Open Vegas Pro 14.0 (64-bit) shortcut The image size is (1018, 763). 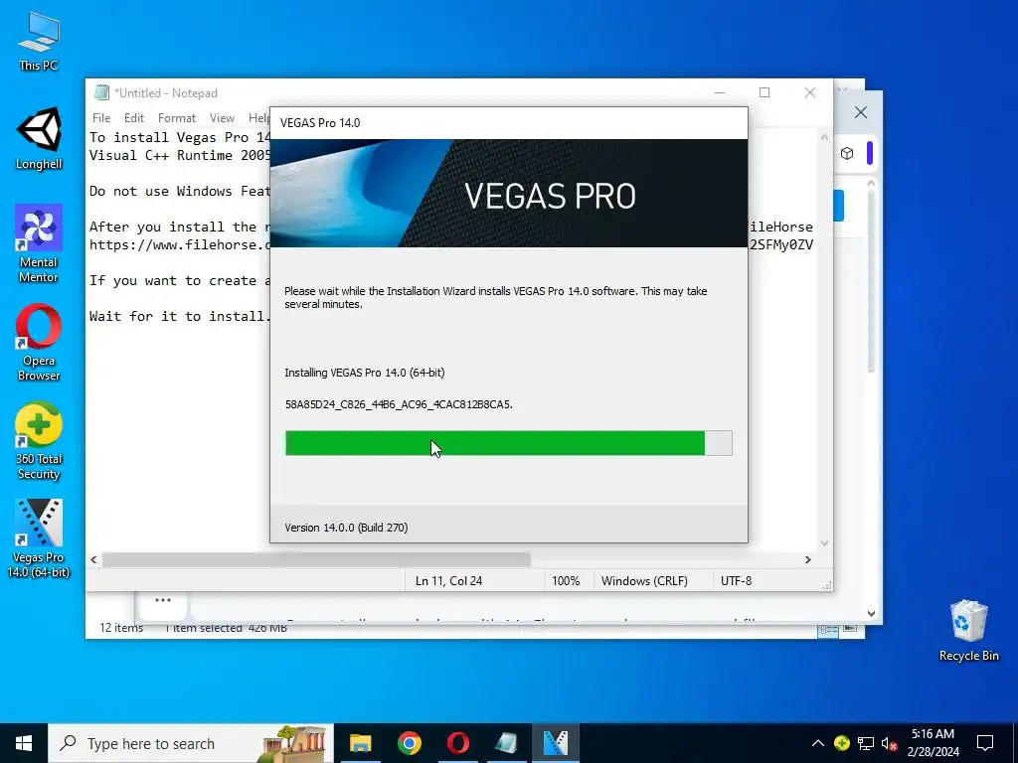coord(39,538)
